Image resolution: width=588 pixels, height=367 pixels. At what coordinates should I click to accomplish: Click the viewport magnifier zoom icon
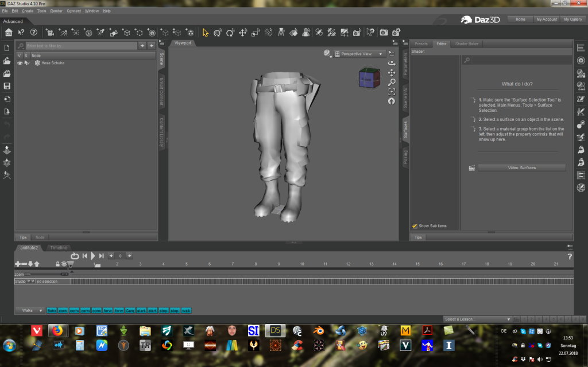point(392,82)
